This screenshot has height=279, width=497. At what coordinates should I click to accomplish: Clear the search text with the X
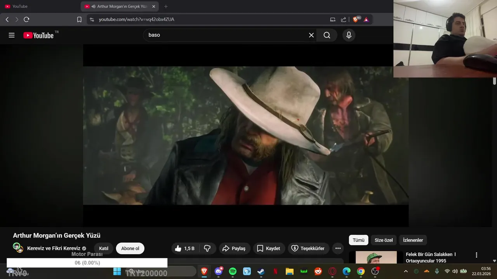(311, 35)
